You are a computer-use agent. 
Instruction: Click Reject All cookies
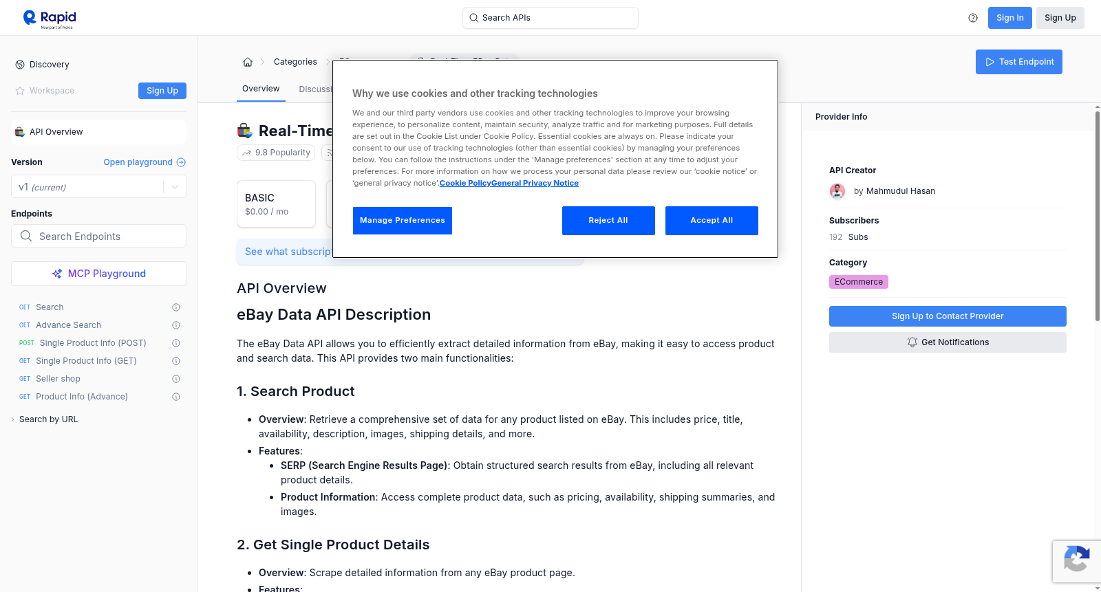608,221
